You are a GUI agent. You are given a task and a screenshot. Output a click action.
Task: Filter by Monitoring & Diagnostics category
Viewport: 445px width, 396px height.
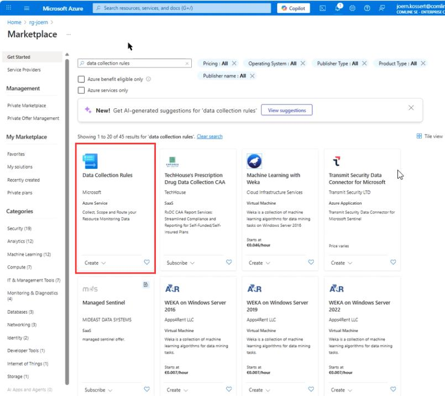pos(33,295)
